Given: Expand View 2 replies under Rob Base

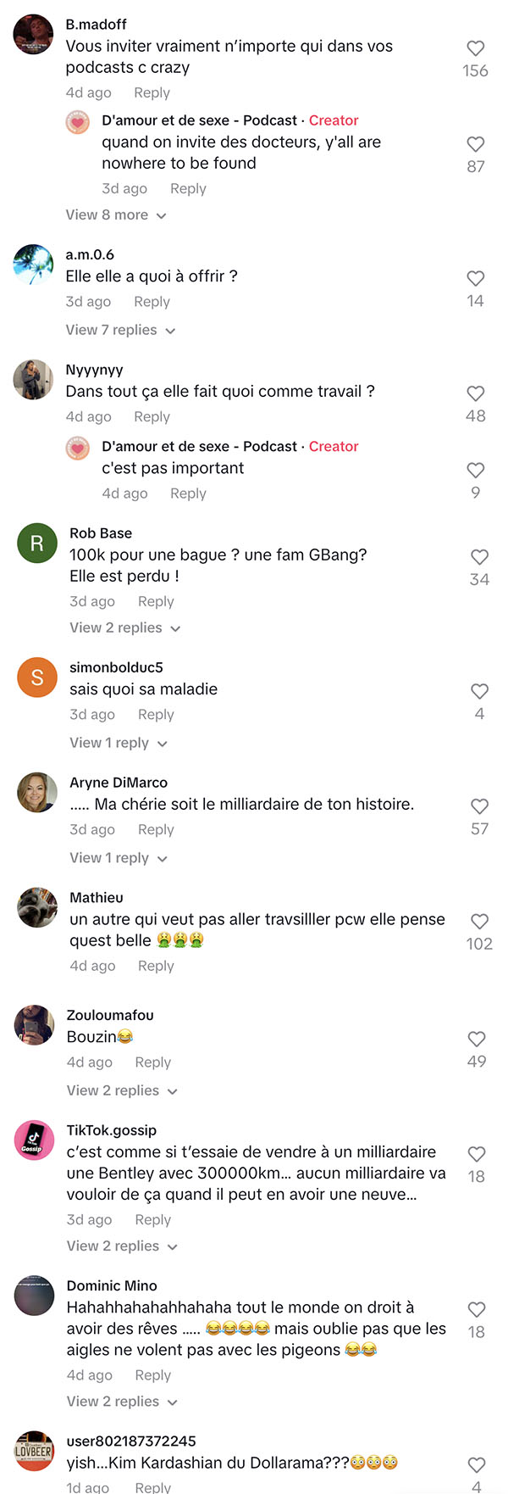Looking at the screenshot, I should 125,628.
